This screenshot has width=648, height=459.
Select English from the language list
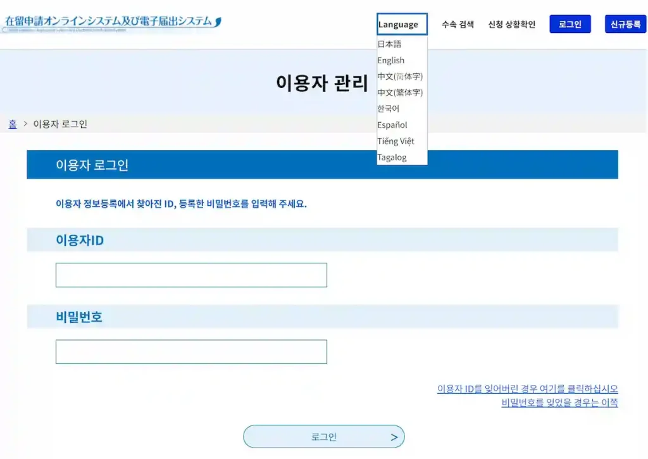tap(390, 60)
